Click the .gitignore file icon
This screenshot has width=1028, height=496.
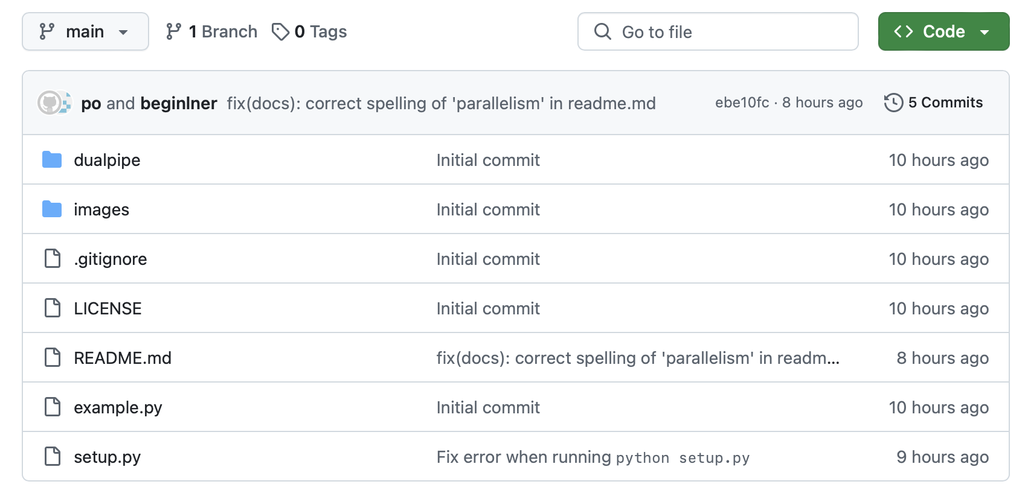pyautogui.click(x=53, y=258)
